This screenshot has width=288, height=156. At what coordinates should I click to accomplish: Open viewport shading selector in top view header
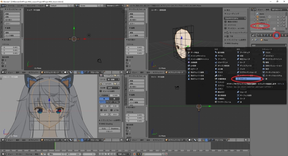point(66,72)
